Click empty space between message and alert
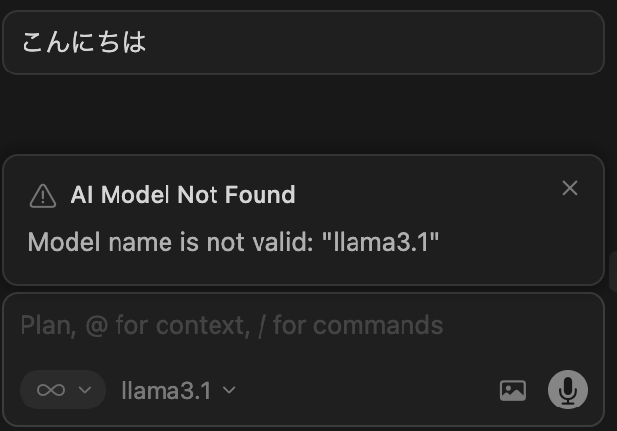Screen dimensions: 617x431 (x=304, y=115)
